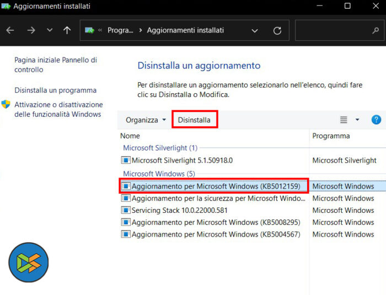Click icon beside Servicing Stack entry
Image resolution: width=386 pixels, height=295 pixels.
pos(126,210)
